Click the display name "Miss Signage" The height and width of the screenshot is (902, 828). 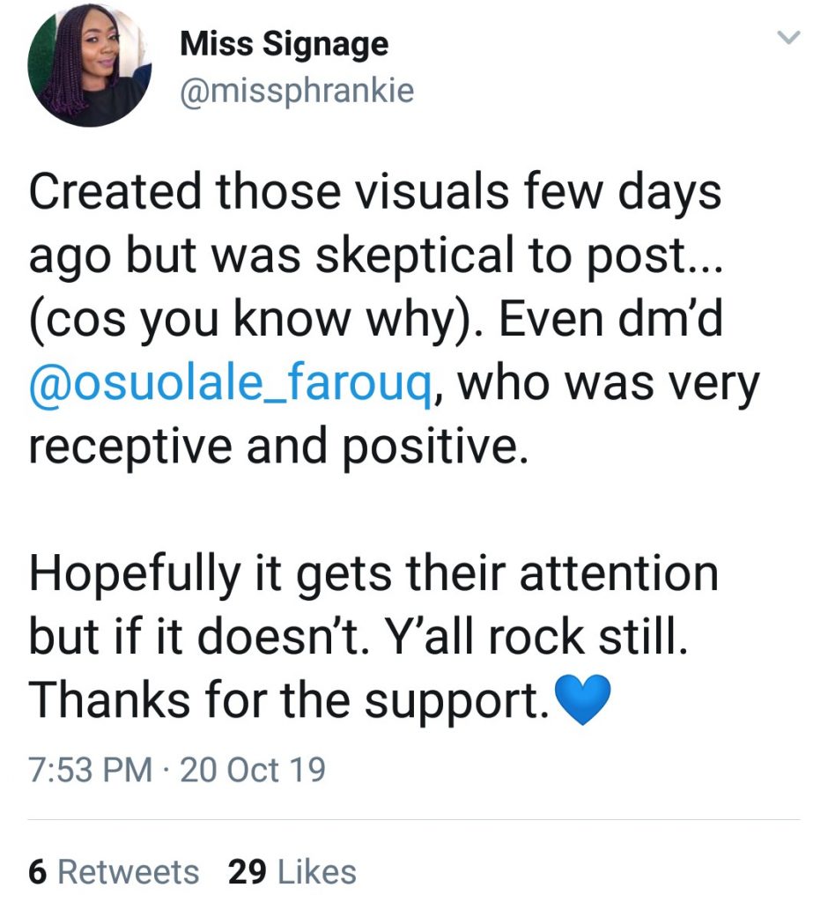284,44
